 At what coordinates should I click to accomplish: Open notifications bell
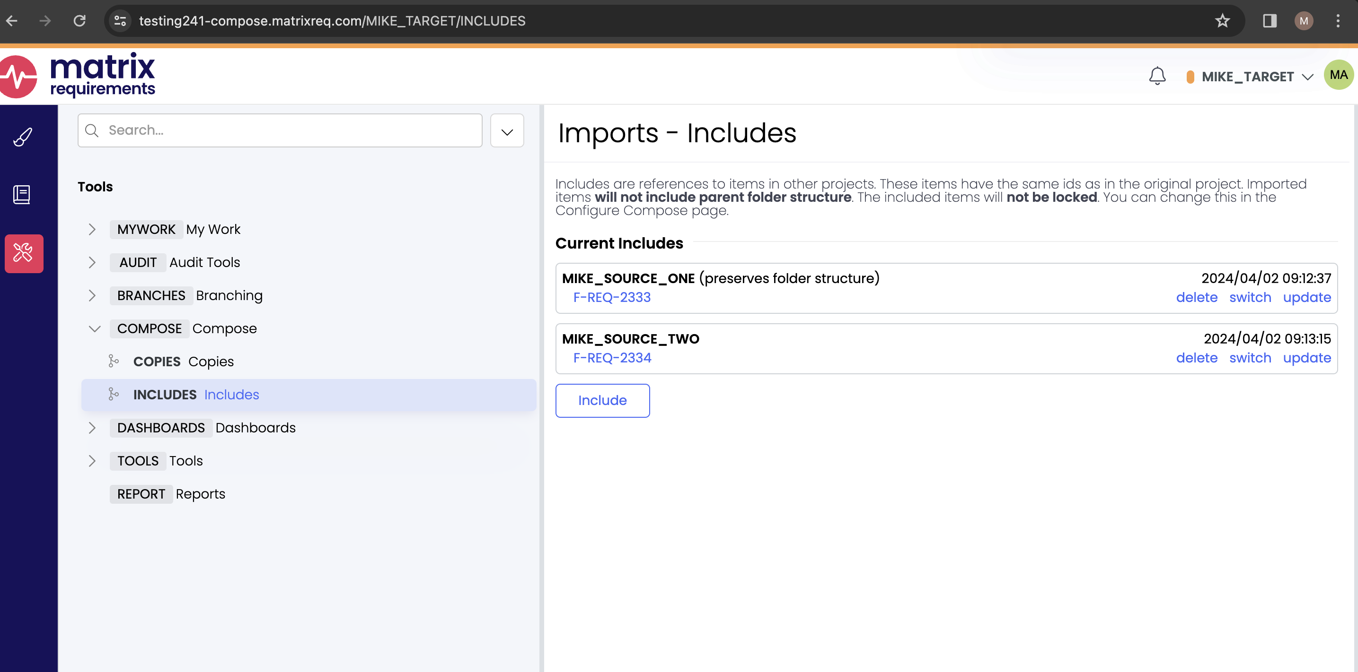(1157, 77)
